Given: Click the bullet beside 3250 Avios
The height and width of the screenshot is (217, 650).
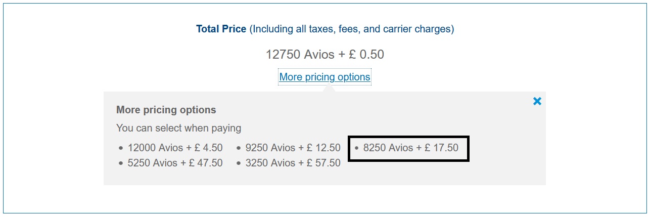Looking at the screenshot, I should click(239, 163).
